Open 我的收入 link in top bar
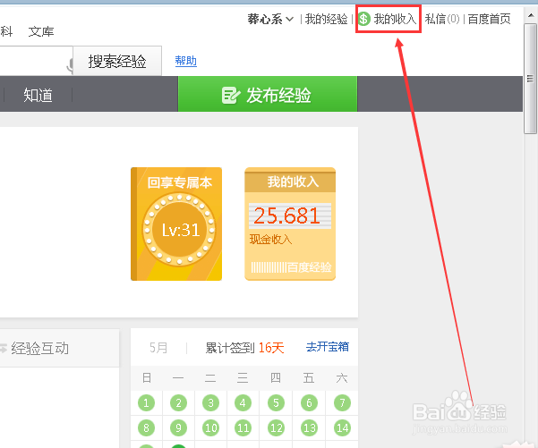The width and height of the screenshot is (538, 448). coord(395,19)
